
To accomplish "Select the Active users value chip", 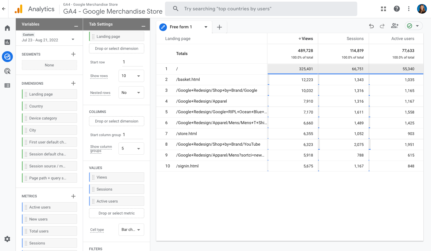I will (117, 201).
